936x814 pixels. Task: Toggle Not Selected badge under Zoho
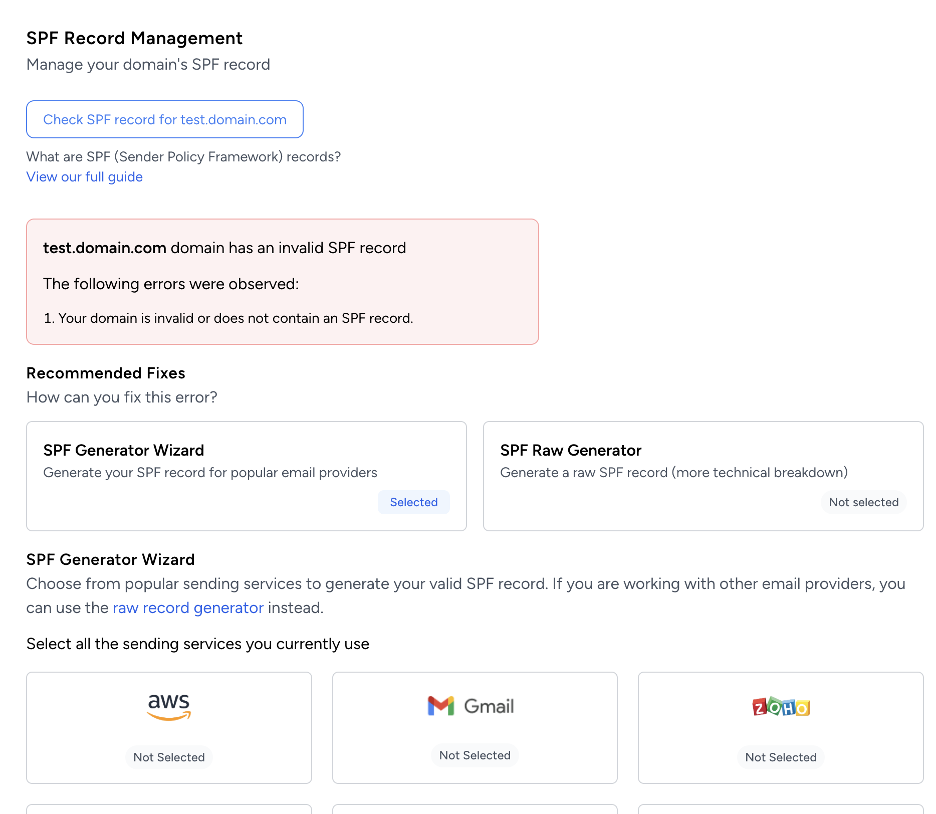[x=781, y=757]
